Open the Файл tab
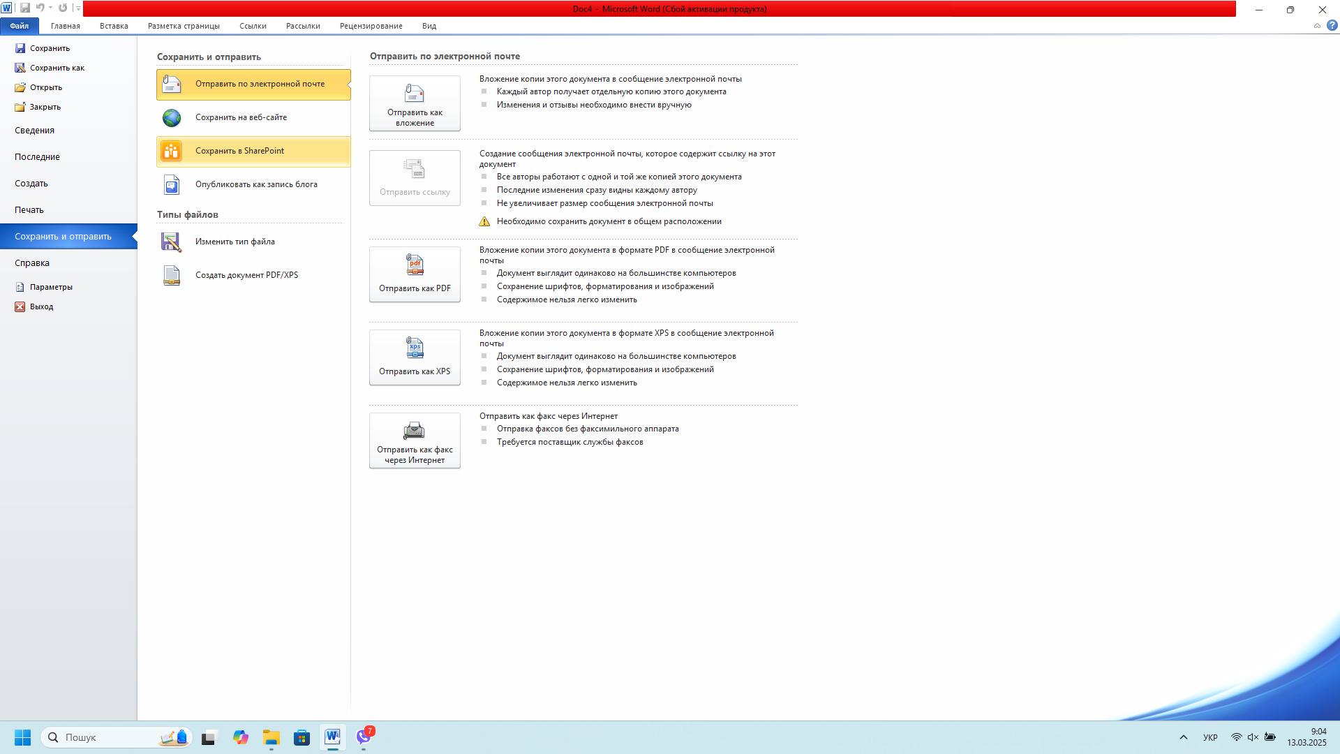This screenshot has height=754, width=1340. click(20, 26)
